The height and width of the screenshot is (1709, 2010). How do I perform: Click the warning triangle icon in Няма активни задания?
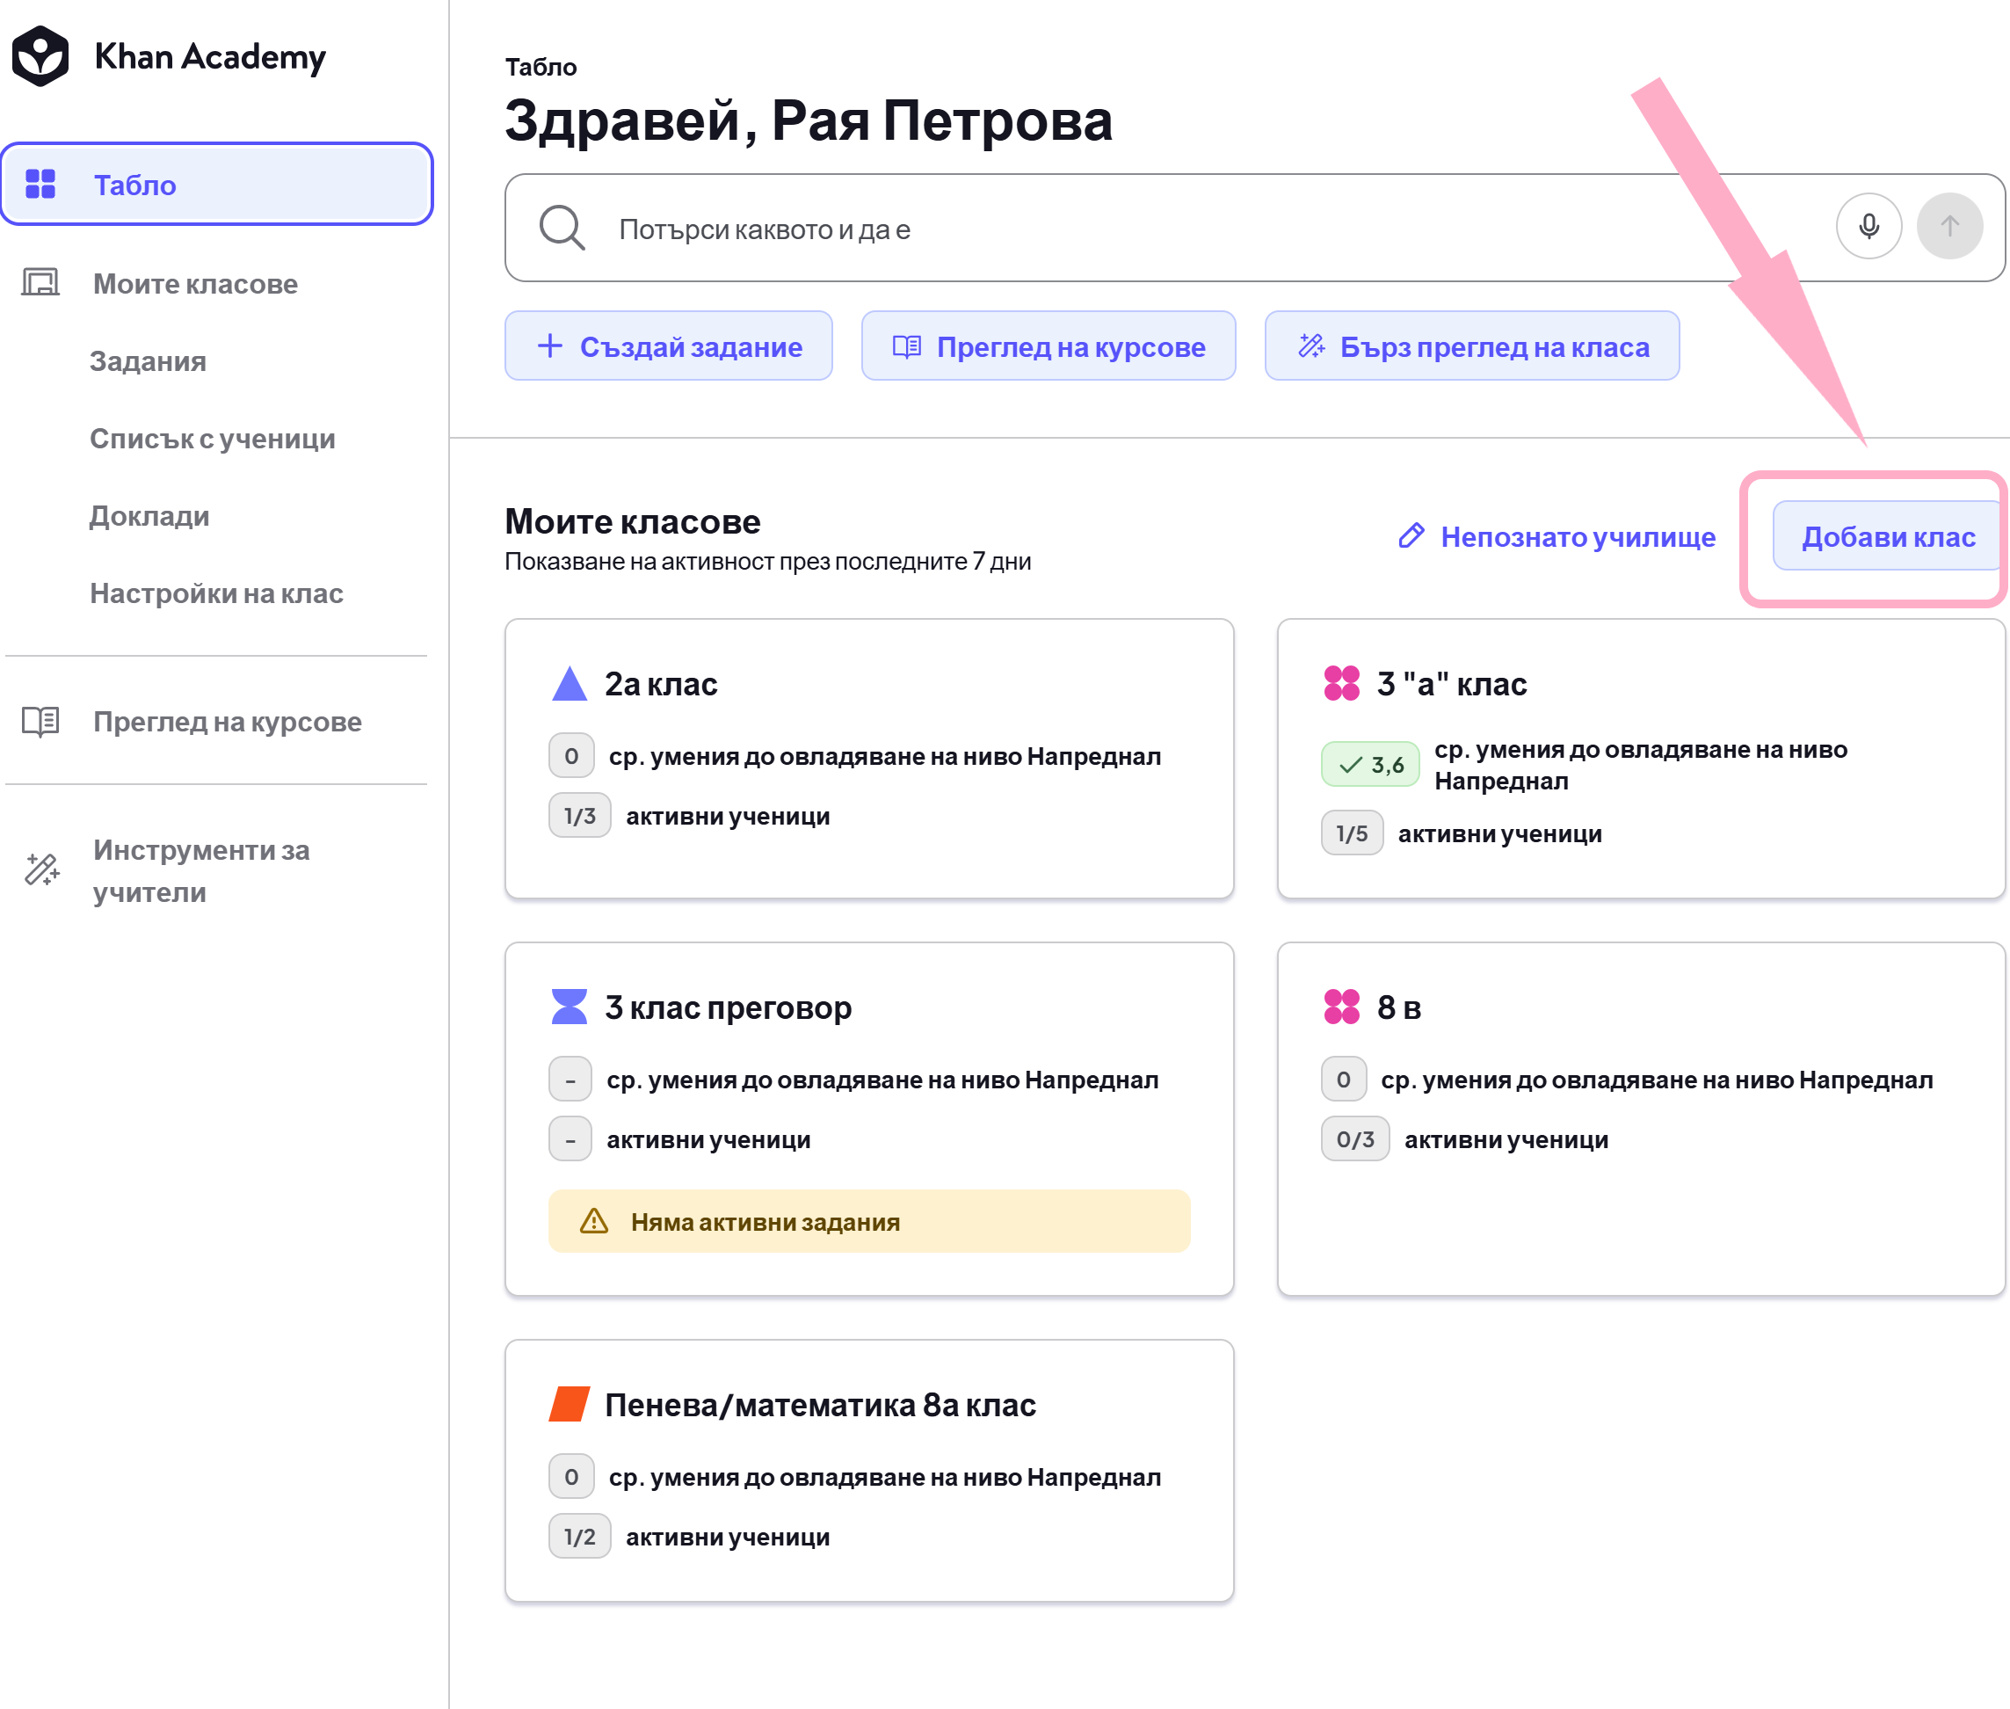(594, 1222)
